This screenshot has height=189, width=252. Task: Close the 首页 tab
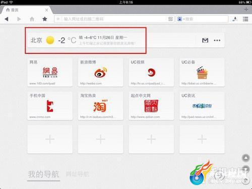46,10
